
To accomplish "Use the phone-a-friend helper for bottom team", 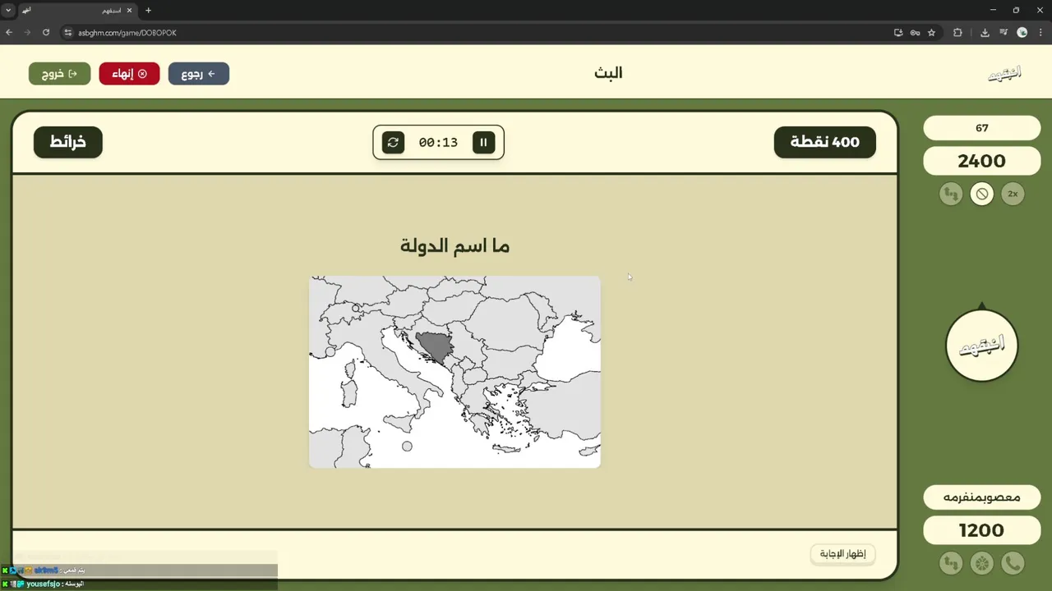I will pyautogui.click(x=1013, y=563).
